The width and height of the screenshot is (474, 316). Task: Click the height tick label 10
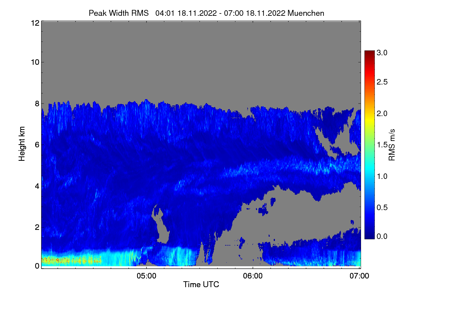(x=35, y=62)
